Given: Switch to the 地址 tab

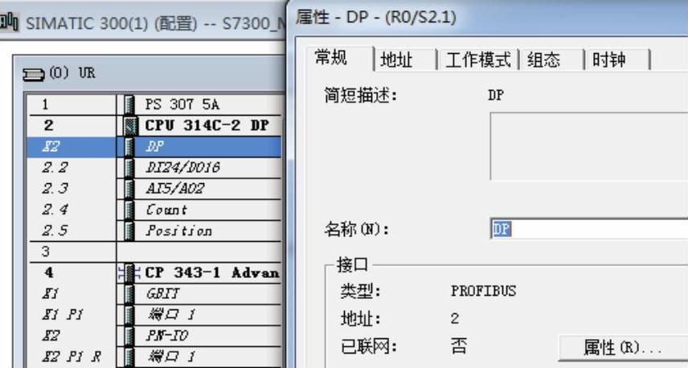Looking at the screenshot, I should coord(396,59).
